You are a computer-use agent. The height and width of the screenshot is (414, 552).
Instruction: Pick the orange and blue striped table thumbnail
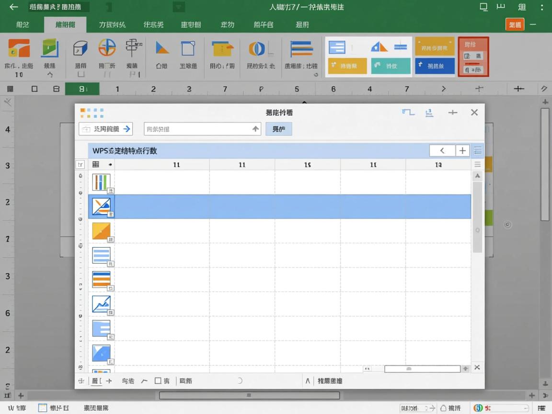point(101,279)
